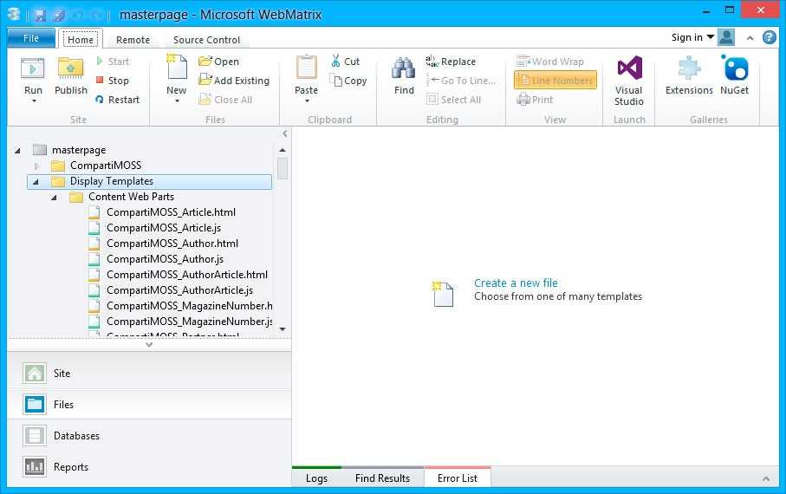The image size is (786, 494).
Task: Collapse the Content Web Parts folder
Action: [54, 197]
